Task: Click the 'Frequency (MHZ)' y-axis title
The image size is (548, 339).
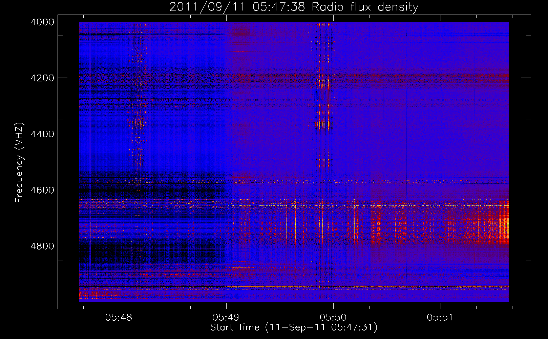Action: [20, 163]
